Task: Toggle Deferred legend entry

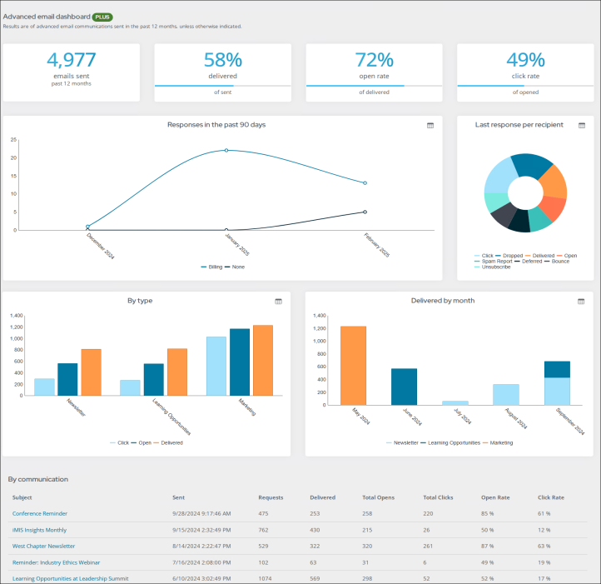Action: (x=529, y=262)
